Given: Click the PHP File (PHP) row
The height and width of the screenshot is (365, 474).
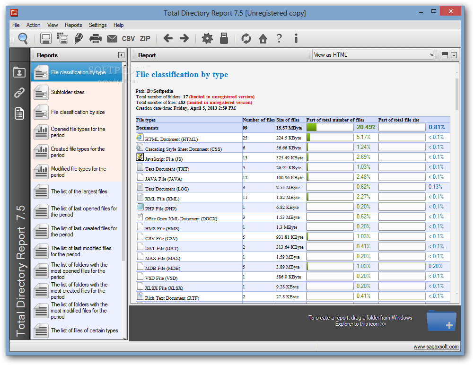Looking at the screenshot, I should click(x=293, y=207).
